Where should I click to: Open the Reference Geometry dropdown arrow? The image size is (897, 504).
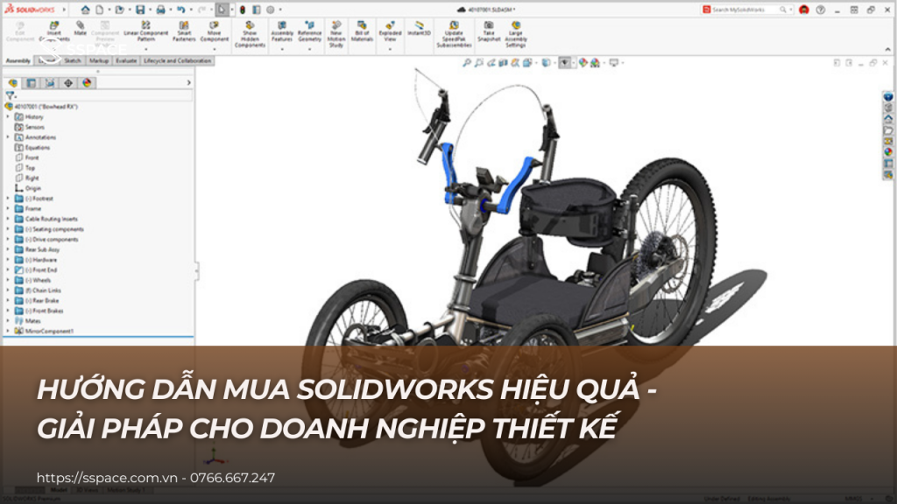coord(309,50)
